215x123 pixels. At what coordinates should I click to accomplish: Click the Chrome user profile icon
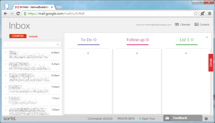[x=6, y=6]
